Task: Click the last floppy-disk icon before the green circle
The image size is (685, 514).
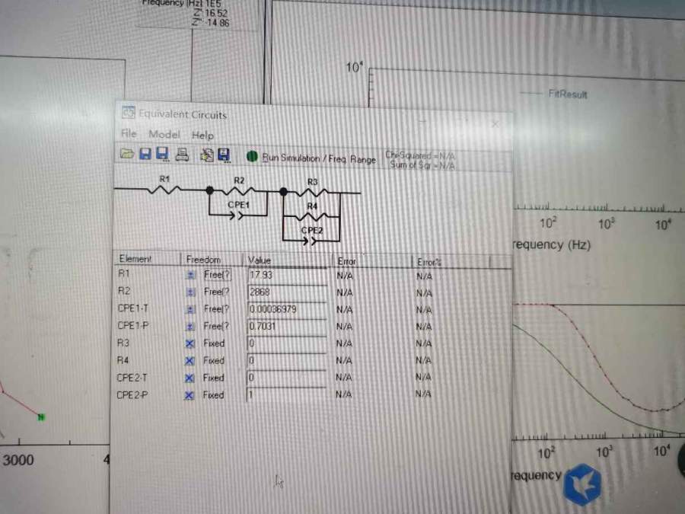Action: 223,155
